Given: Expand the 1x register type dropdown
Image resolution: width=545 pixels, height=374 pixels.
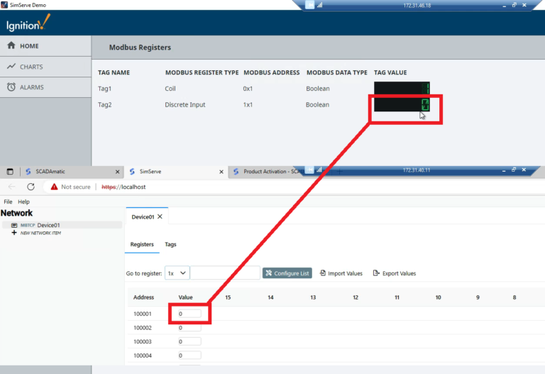Looking at the screenshot, I should (x=177, y=273).
